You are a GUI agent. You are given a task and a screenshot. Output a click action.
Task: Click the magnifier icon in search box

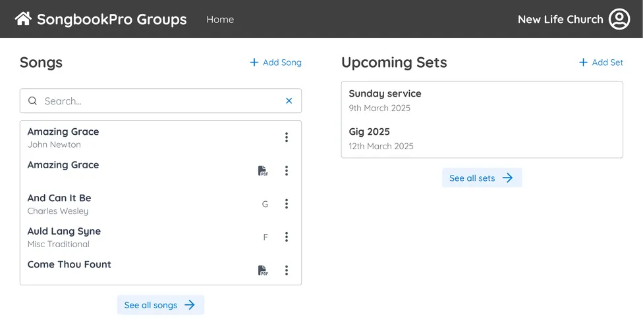click(32, 101)
